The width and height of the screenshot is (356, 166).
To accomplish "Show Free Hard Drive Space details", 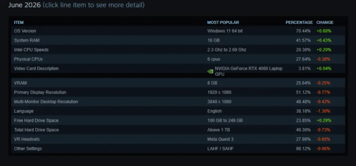I will click(x=178, y=121).
